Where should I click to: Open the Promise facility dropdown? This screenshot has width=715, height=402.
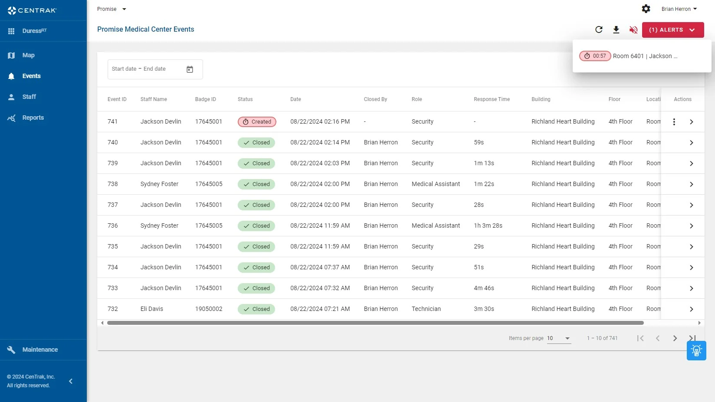(112, 9)
